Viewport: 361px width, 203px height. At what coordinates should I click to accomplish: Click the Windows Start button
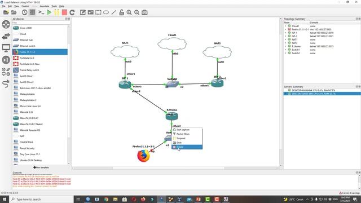pyautogui.click(x=5, y=199)
